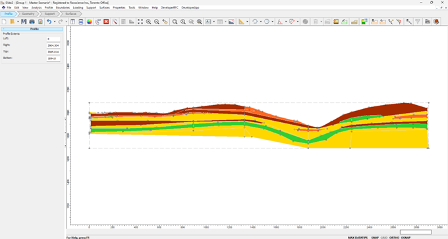Image resolution: width=448 pixels, height=239 pixels.
Task: Open the dropdown arrow next to circle tool
Action: [x=272, y=22]
